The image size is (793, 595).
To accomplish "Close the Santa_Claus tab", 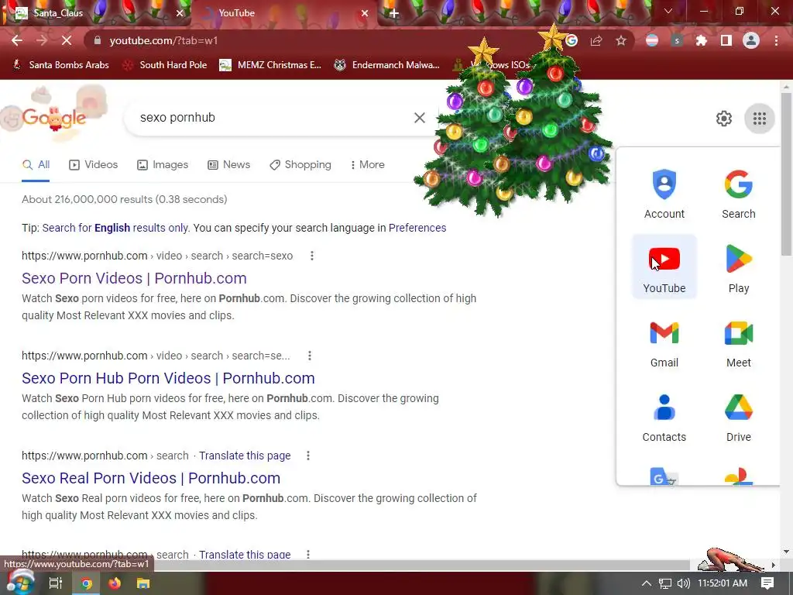I will click(x=180, y=13).
